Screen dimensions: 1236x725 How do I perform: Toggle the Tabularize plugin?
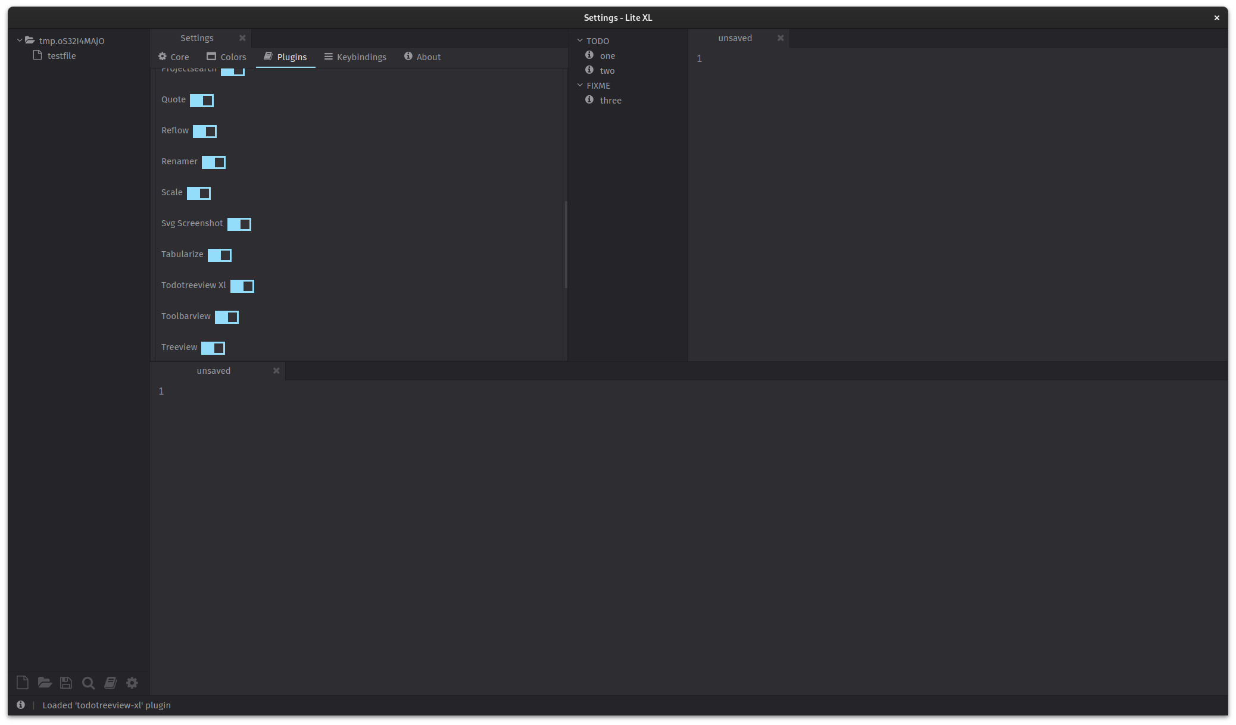tap(220, 255)
